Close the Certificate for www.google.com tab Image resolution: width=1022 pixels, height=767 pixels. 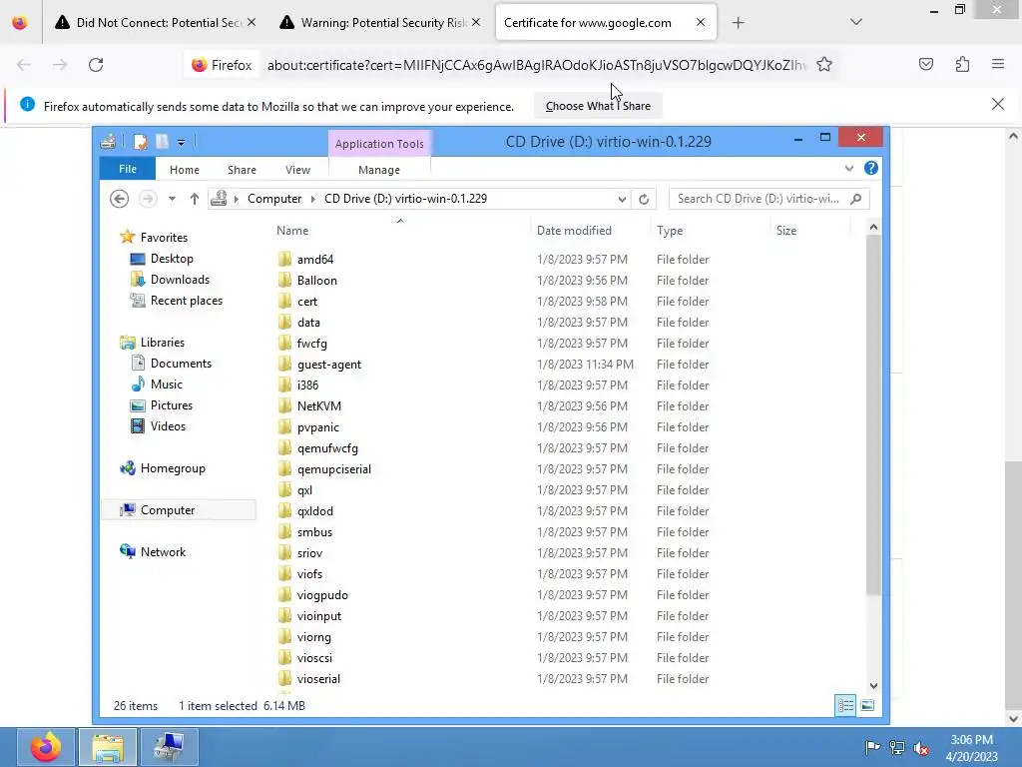(x=700, y=22)
